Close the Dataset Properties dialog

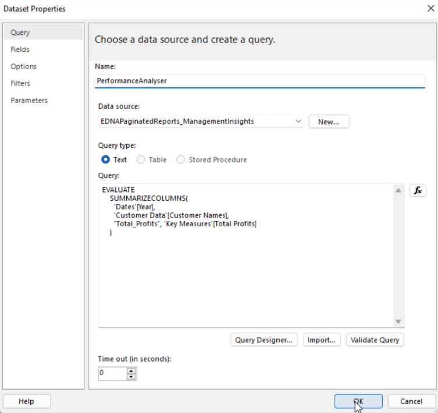point(431,8)
